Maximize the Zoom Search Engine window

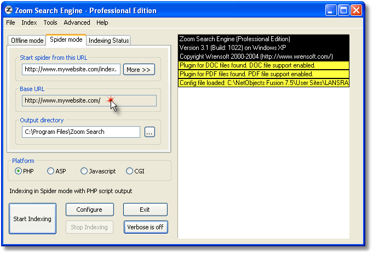(343, 10)
